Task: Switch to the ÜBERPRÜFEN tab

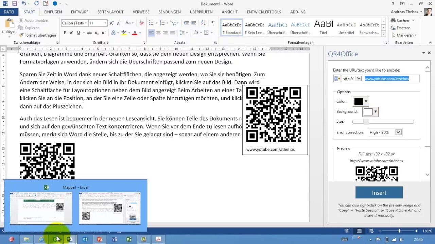Action: click(201, 12)
